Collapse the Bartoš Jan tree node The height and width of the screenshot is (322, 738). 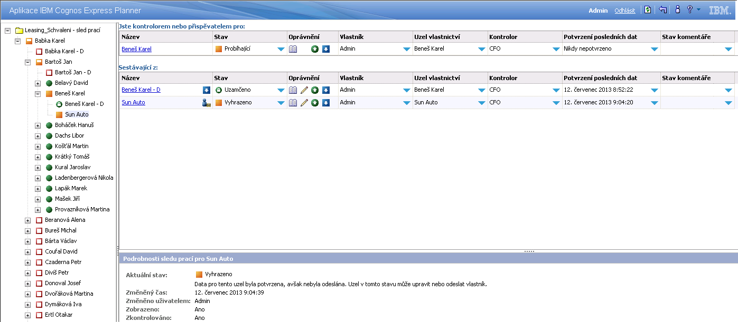point(27,62)
